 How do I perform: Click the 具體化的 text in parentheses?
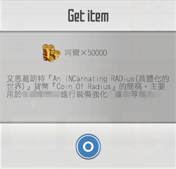pos(153,79)
